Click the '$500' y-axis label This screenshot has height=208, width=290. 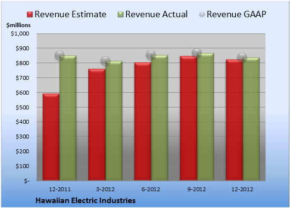22,107
